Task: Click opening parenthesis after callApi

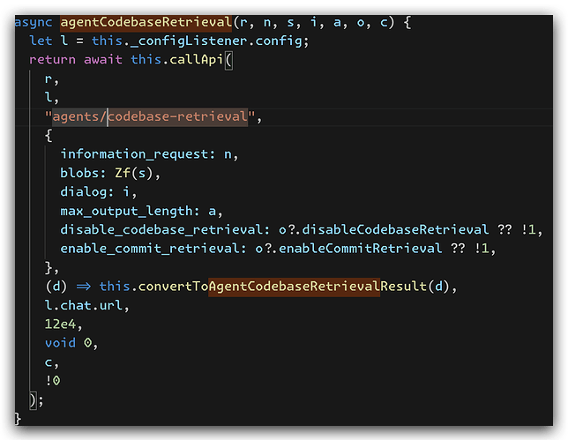Action: [x=228, y=60]
